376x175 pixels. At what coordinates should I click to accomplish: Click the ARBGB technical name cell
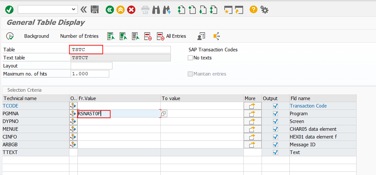click(36, 145)
